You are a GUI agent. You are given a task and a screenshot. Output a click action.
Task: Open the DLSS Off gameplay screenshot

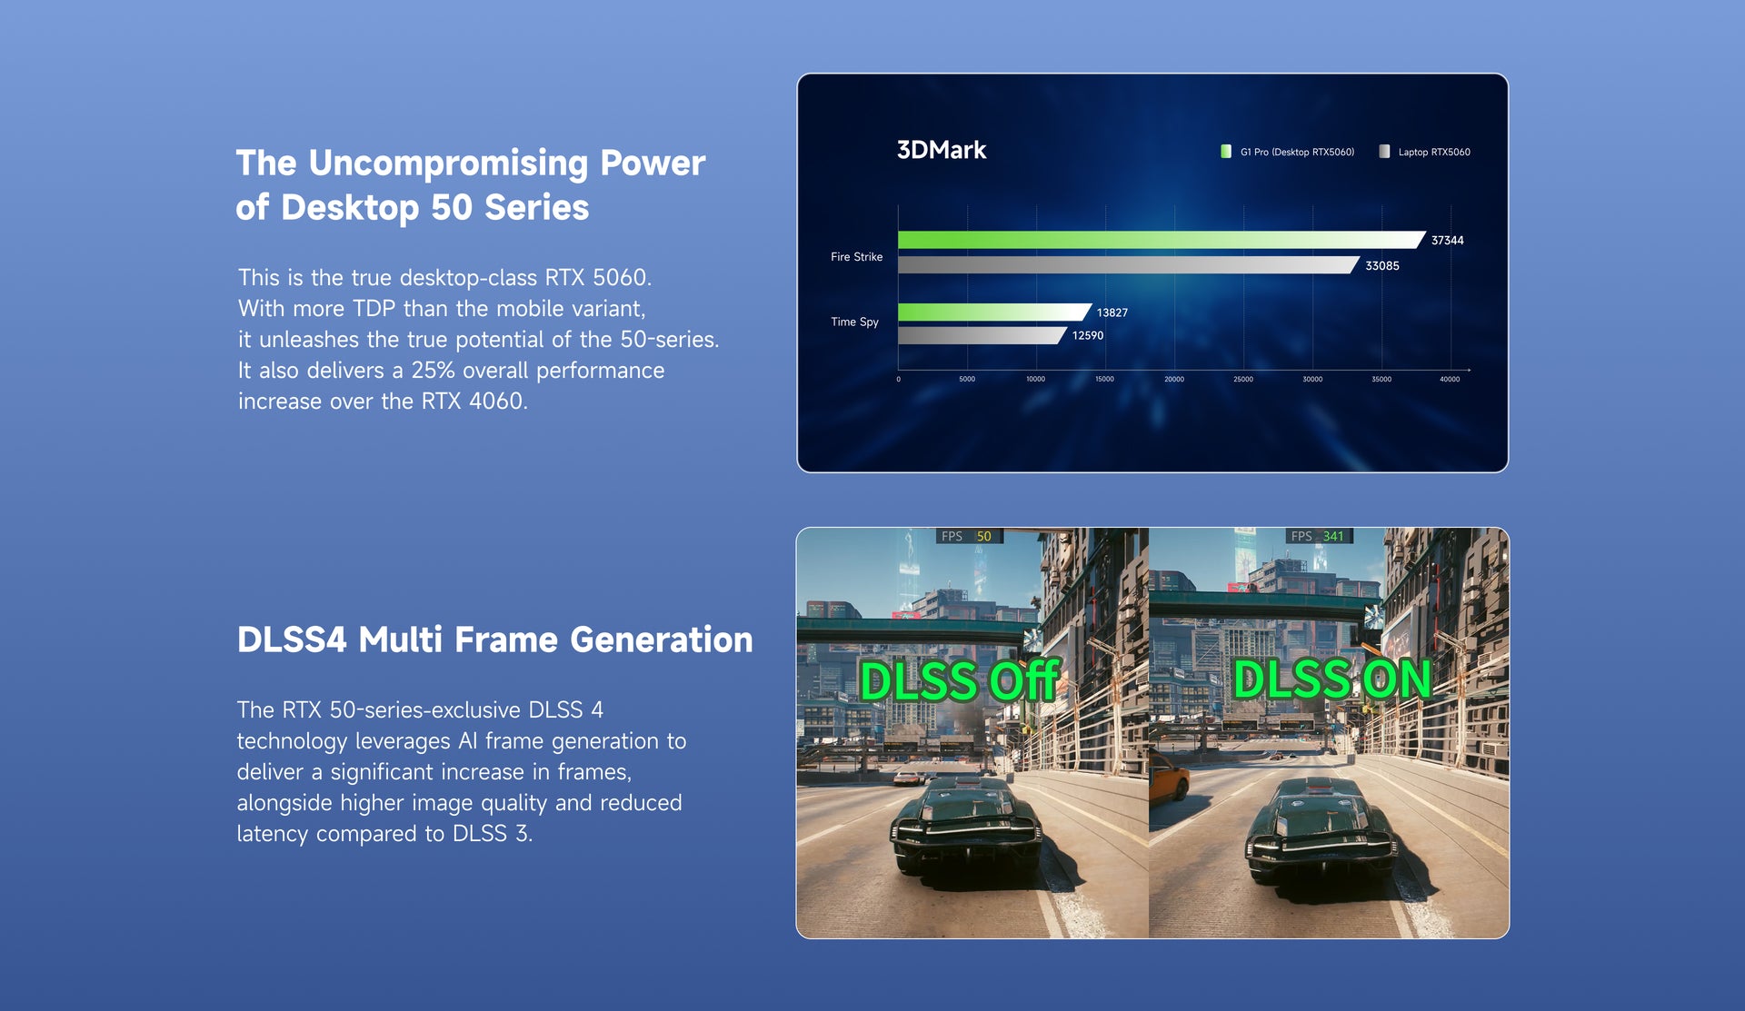(x=972, y=733)
